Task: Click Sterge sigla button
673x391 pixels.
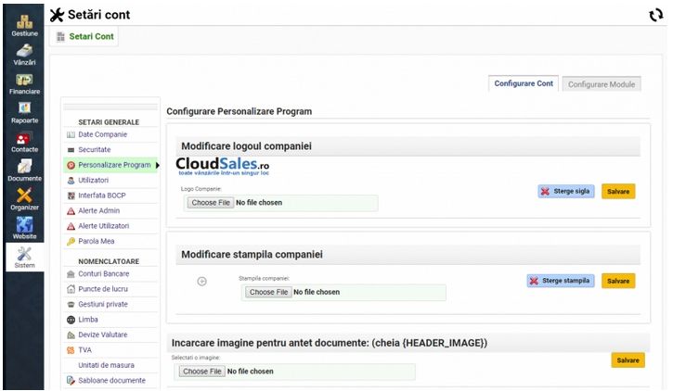Action: click(x=566, y=192)
